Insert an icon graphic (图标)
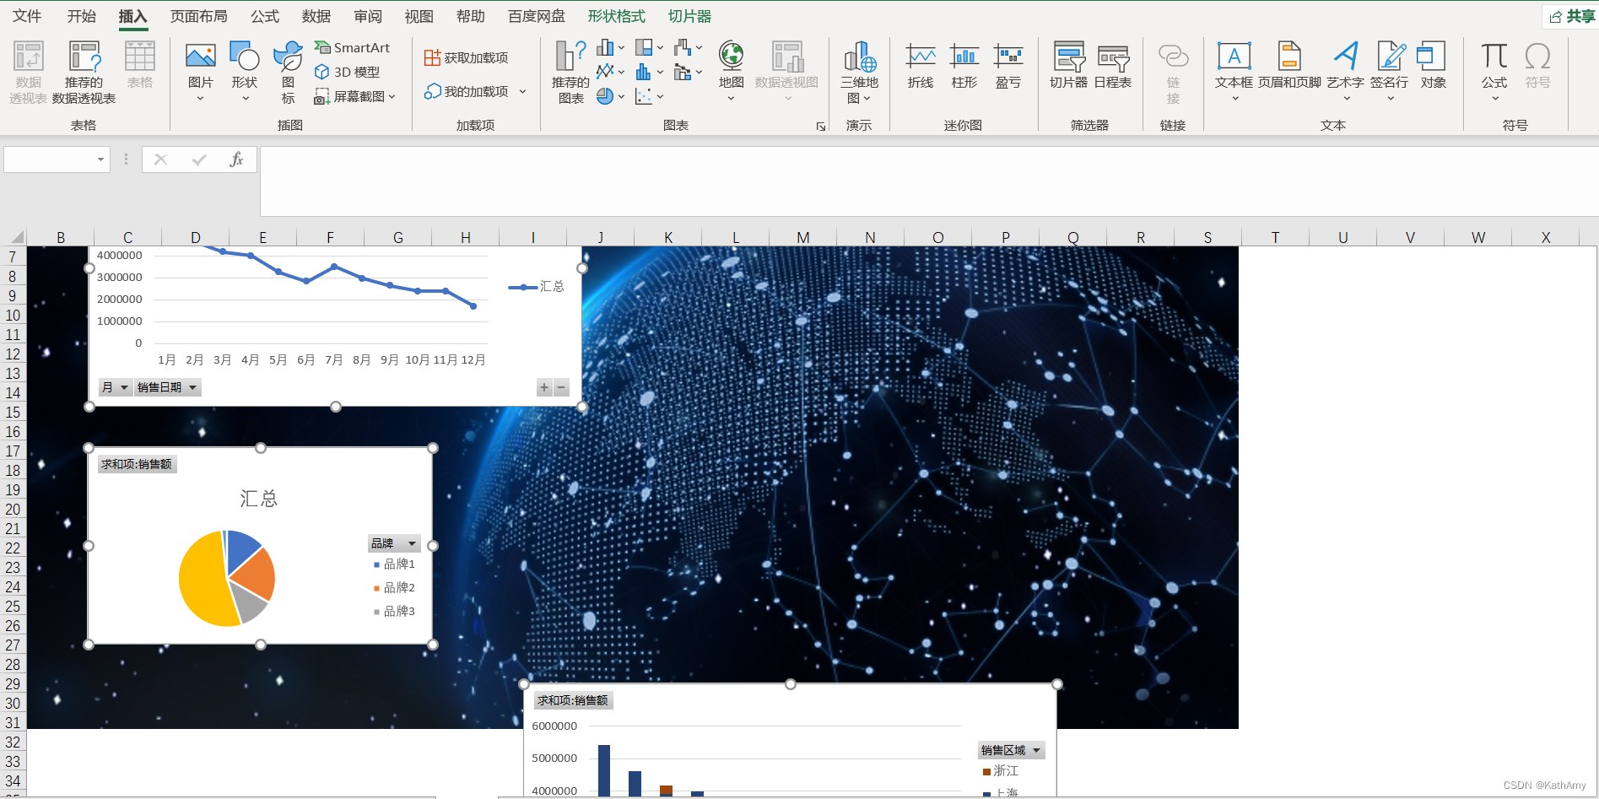The image size is (1599, 799). [288, 72]
